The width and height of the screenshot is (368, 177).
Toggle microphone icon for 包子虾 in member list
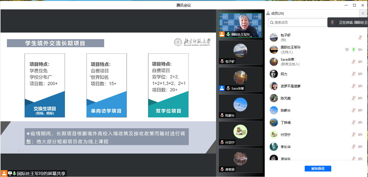tap(360, 37)
